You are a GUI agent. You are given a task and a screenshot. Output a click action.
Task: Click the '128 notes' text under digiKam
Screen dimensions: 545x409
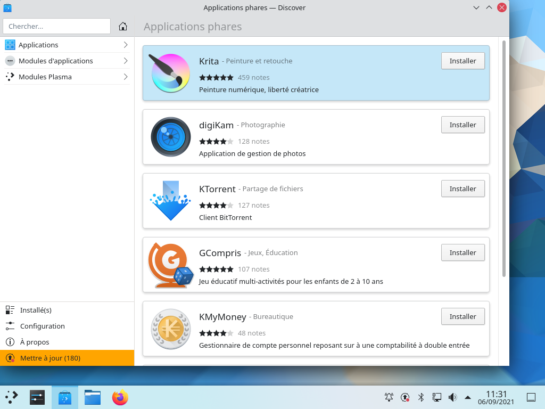[254, 142]
